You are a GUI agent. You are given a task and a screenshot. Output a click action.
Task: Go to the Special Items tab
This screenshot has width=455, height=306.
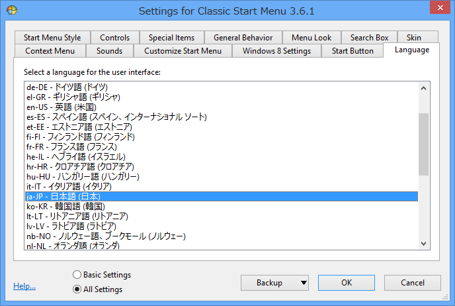click(x=171, y=38)
